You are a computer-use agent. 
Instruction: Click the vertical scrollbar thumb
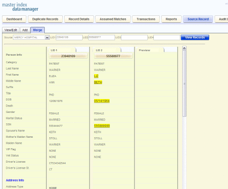184,84
